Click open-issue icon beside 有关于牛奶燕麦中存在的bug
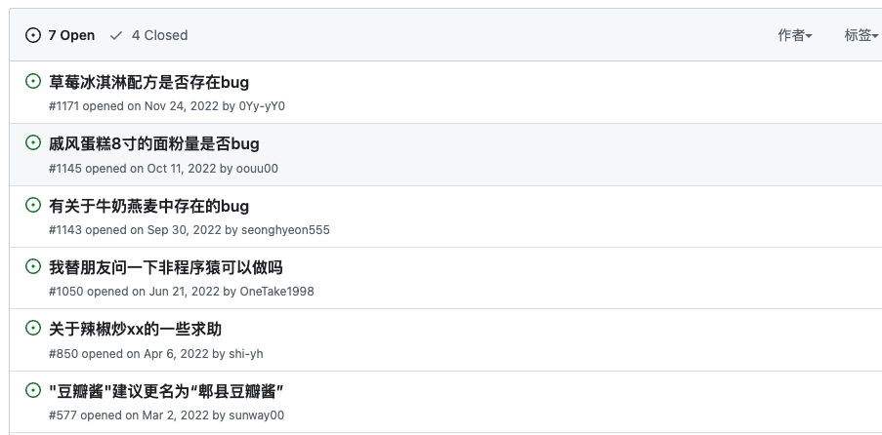 pyautogui.click(x=33, y=206)
